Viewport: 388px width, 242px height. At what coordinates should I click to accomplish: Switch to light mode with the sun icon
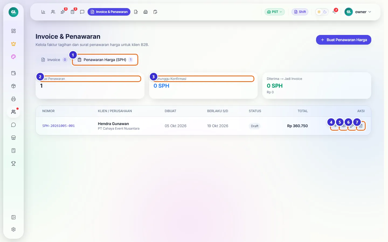[319, 12]
